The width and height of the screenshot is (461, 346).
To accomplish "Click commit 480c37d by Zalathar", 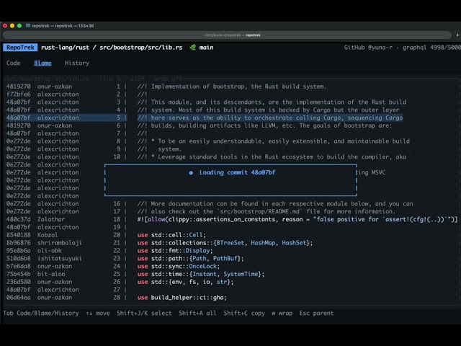I will point(18,219).
